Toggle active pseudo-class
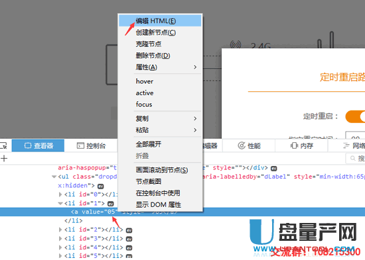 click(x=160, y=93)
